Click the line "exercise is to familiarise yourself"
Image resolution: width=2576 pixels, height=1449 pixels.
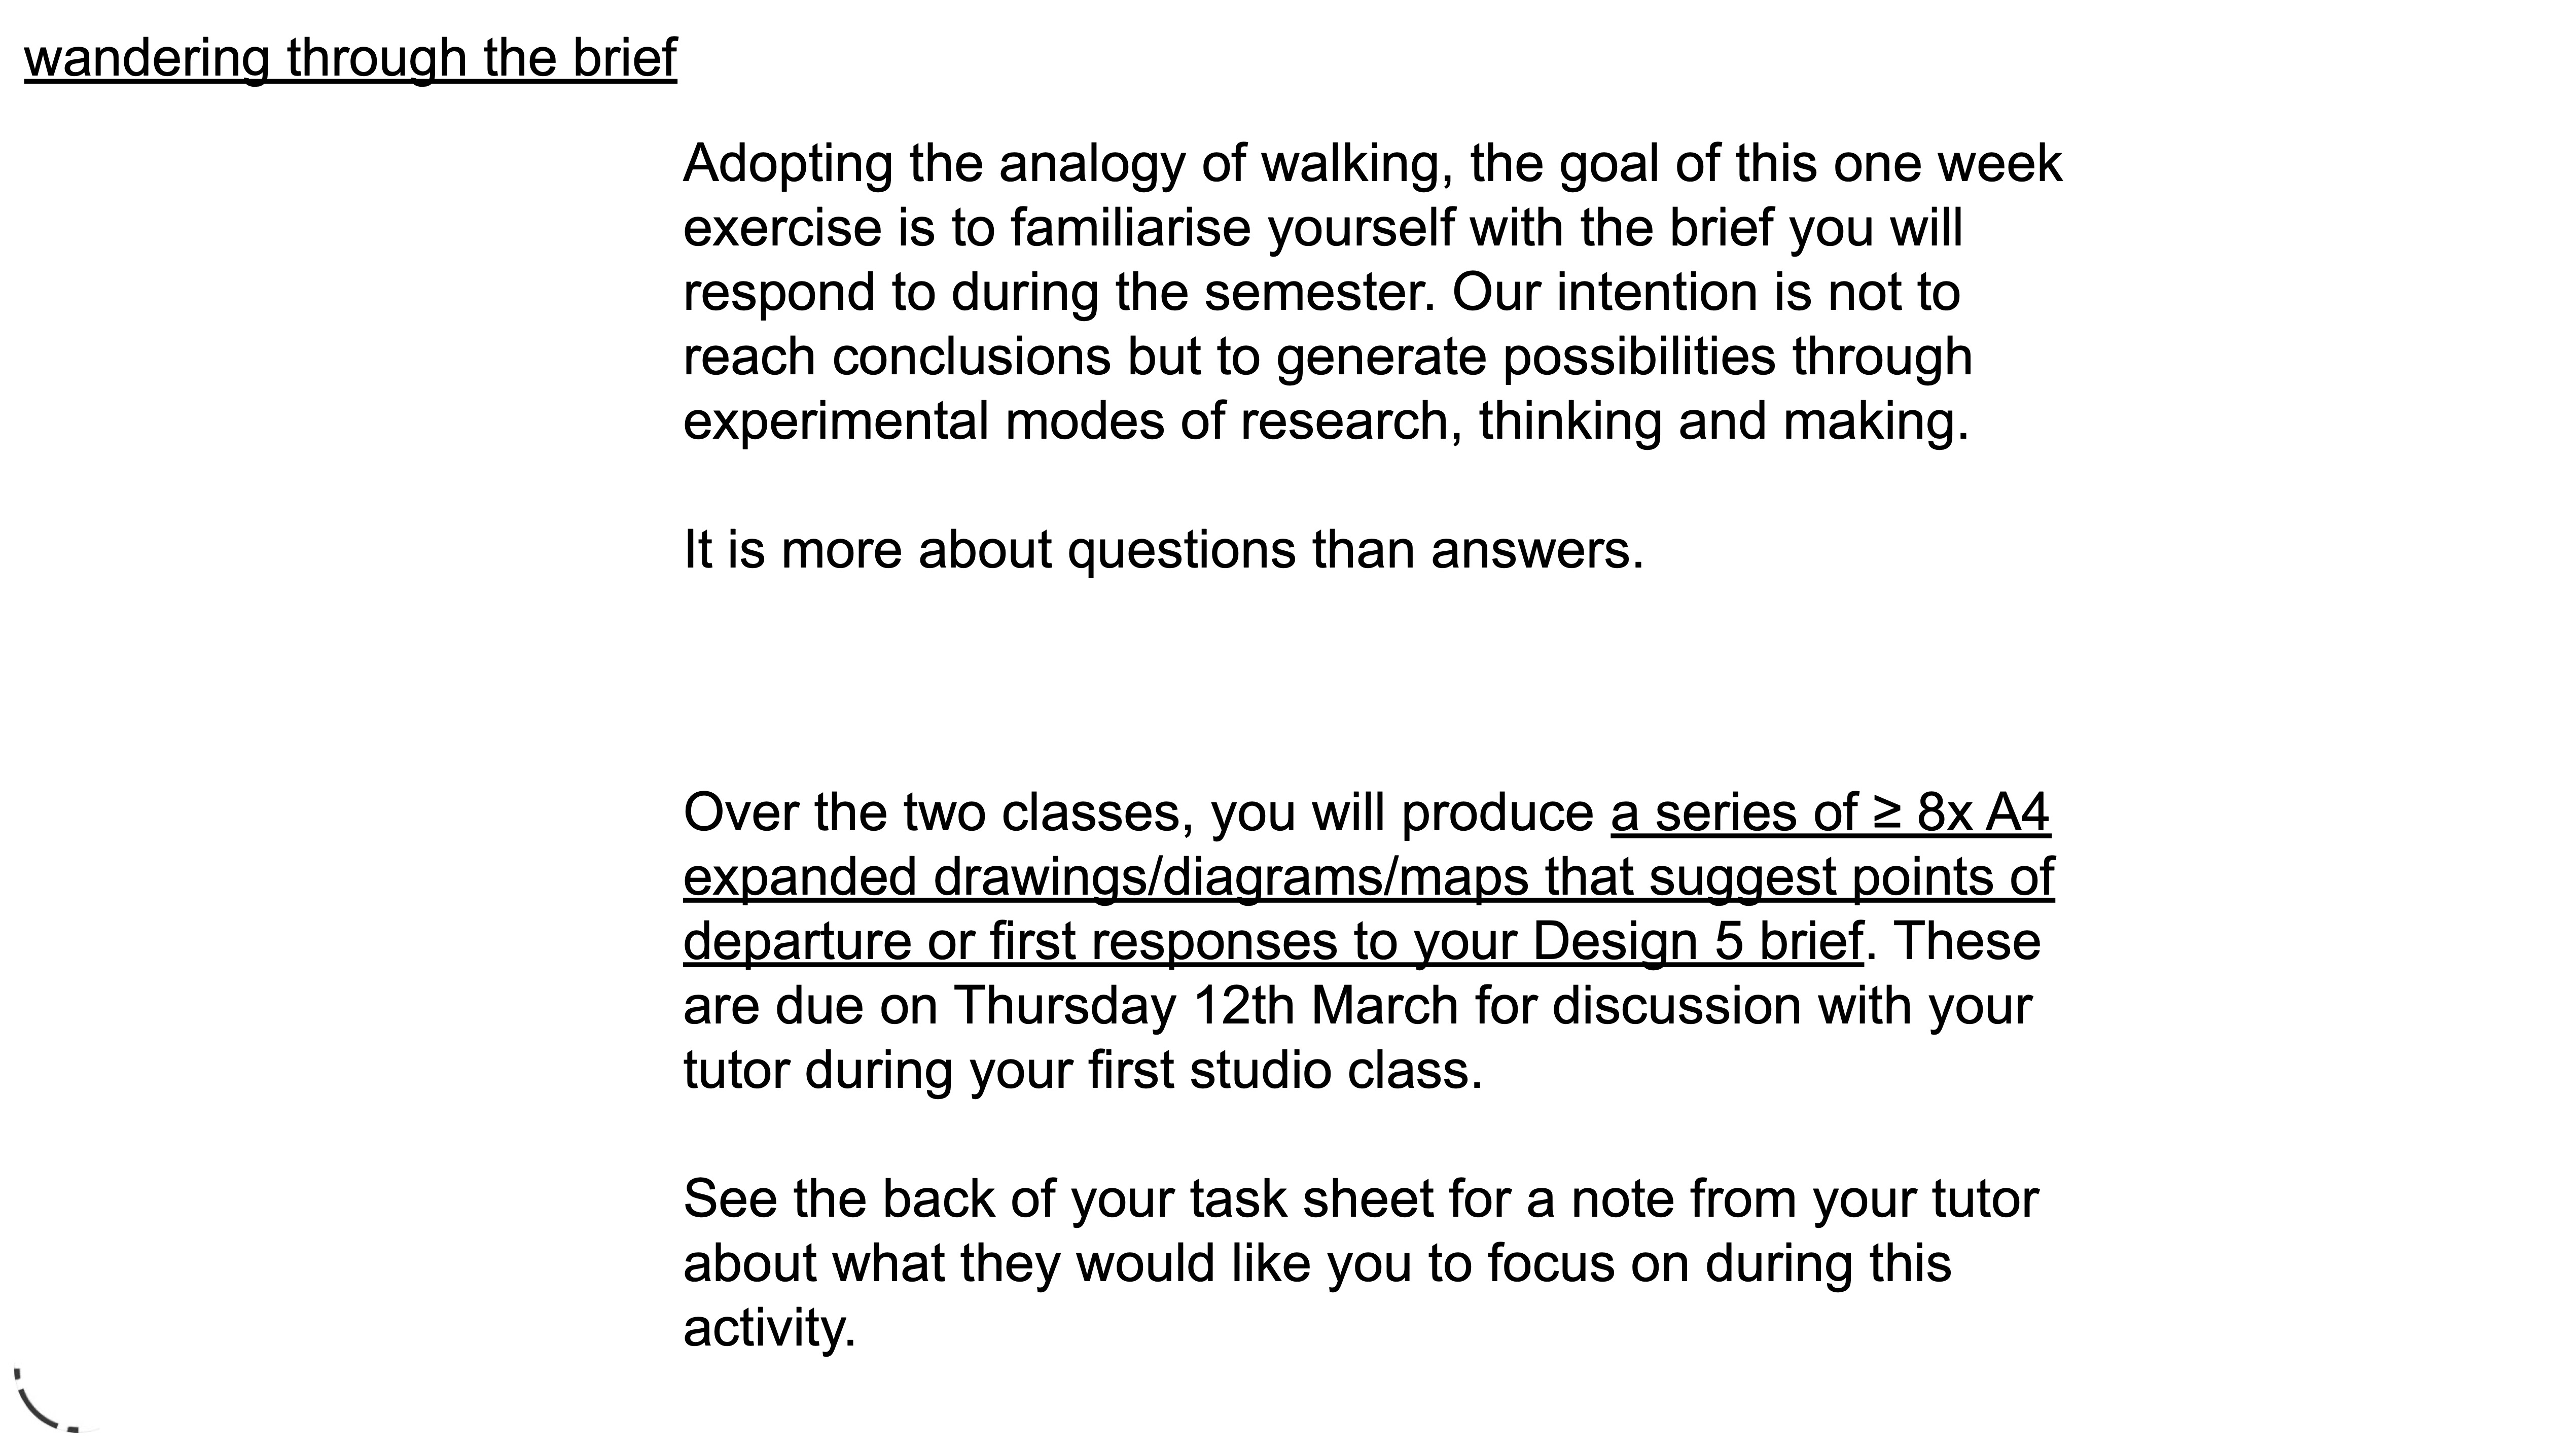1322,228
